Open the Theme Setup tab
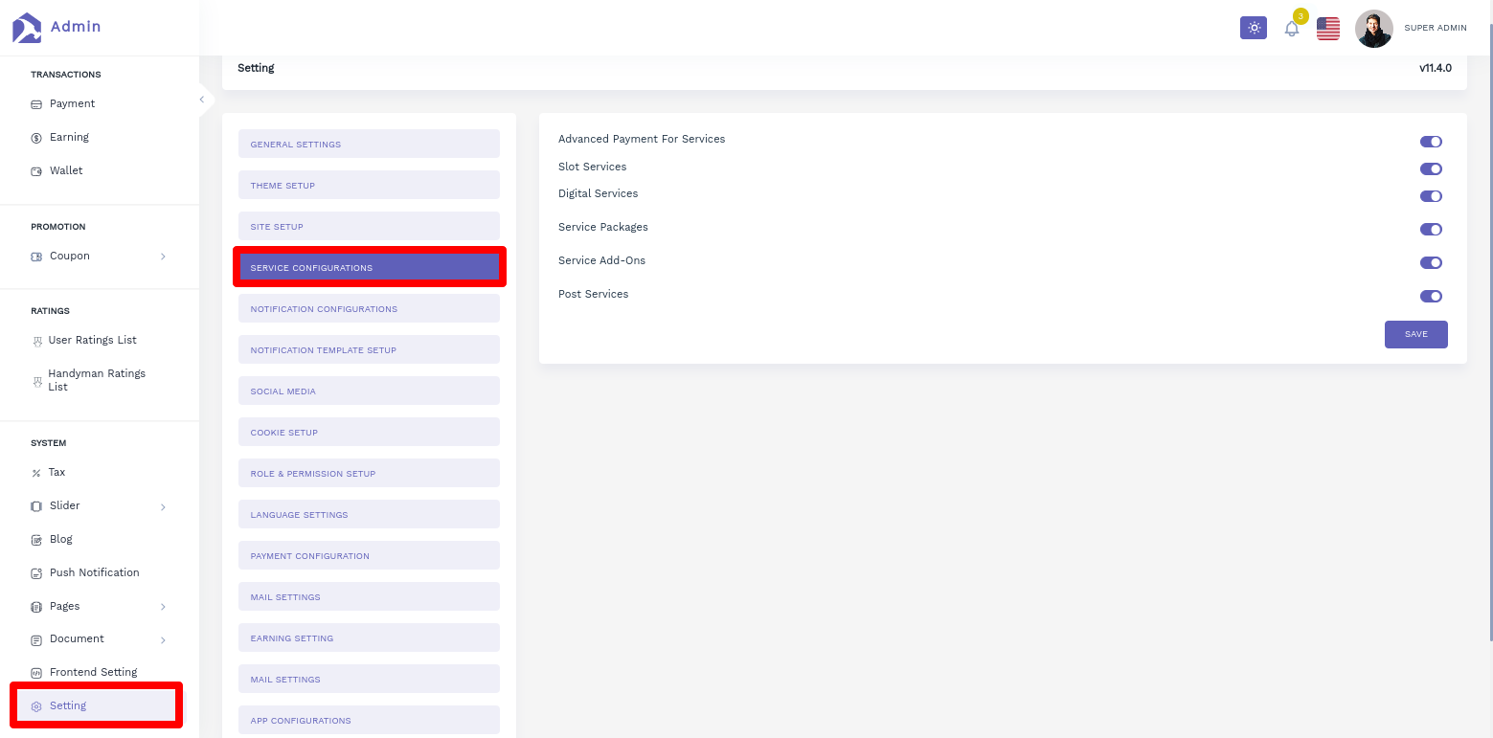Image resolution: width=1493 pixels, height=738 pixels. coord(369,185)
